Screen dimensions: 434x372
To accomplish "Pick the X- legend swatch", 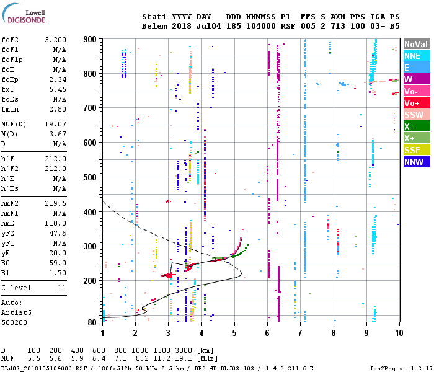I will [x=417, y=126].
